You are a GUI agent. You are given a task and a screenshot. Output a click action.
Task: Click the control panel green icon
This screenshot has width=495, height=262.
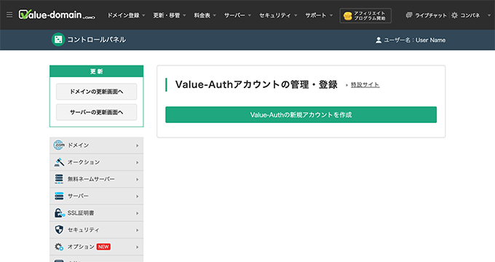point(58,39)
